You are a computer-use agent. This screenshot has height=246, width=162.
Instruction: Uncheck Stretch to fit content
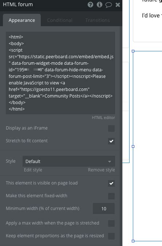pos(111,141)
